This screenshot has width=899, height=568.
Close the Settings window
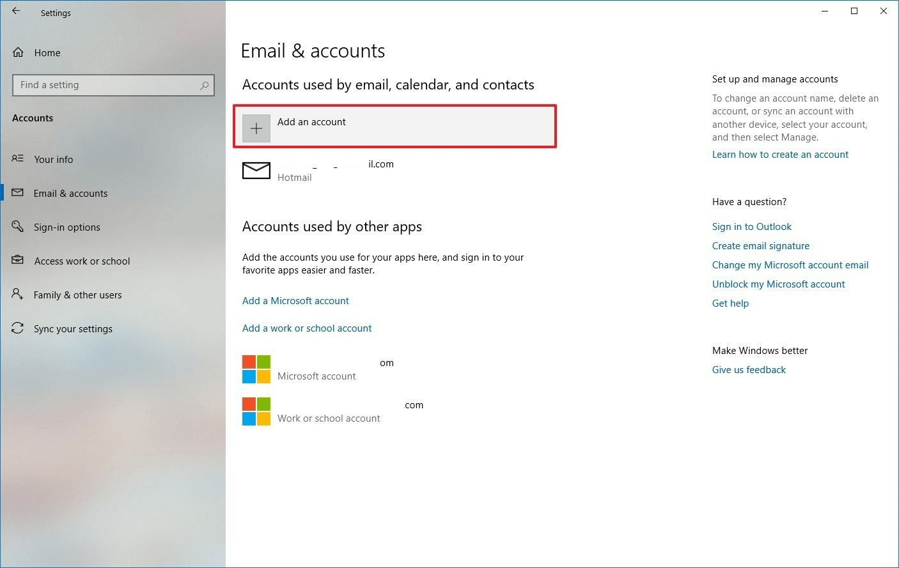coord(884,11)
